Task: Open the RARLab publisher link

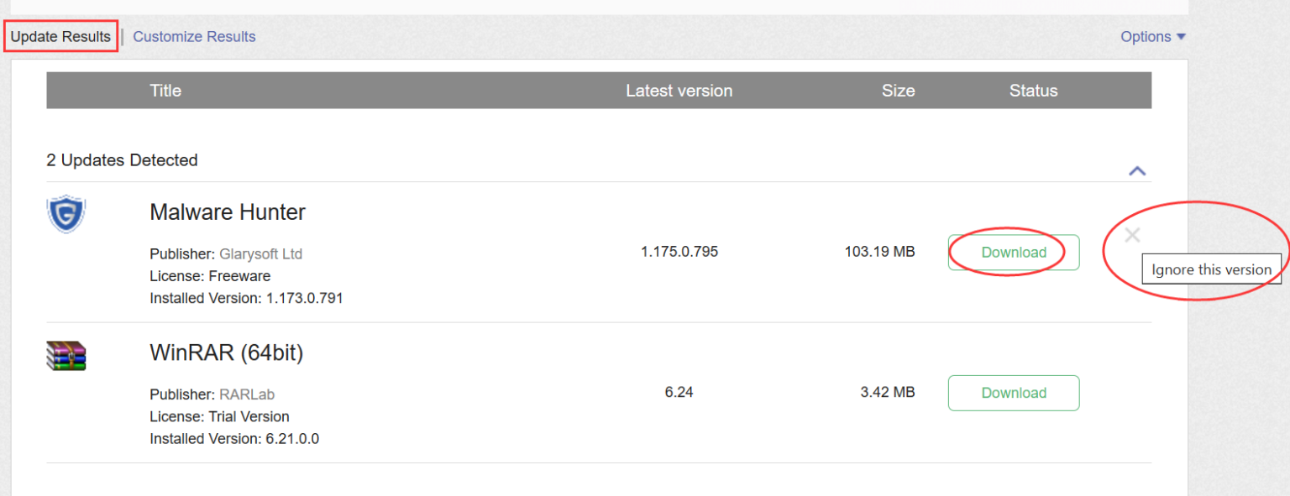Action: click(247, 394)
